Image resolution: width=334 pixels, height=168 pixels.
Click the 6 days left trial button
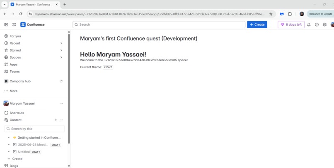coord(291,24)
